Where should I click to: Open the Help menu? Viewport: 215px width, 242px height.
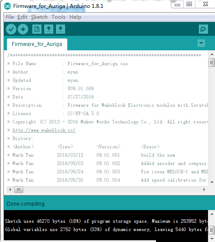pos(75,17)
